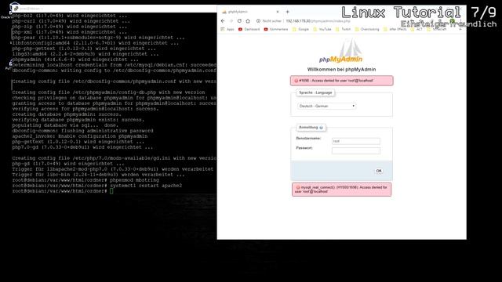Expand the bookmarks overflow chevron
The image size is (502, 282).
pos(460,29)
